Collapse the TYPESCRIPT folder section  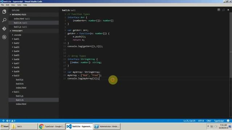pos(34,31)
